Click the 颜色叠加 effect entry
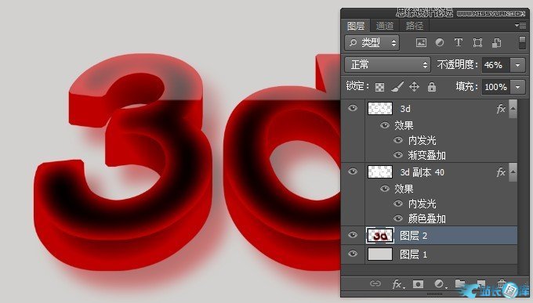The height and width of the screenshot is (303, 533). click(x=427, y=218)
